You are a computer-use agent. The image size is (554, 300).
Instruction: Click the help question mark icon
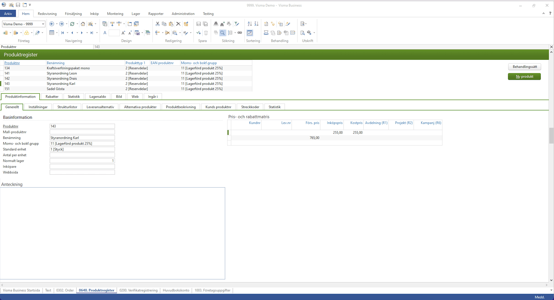click(x=550, y=13)
